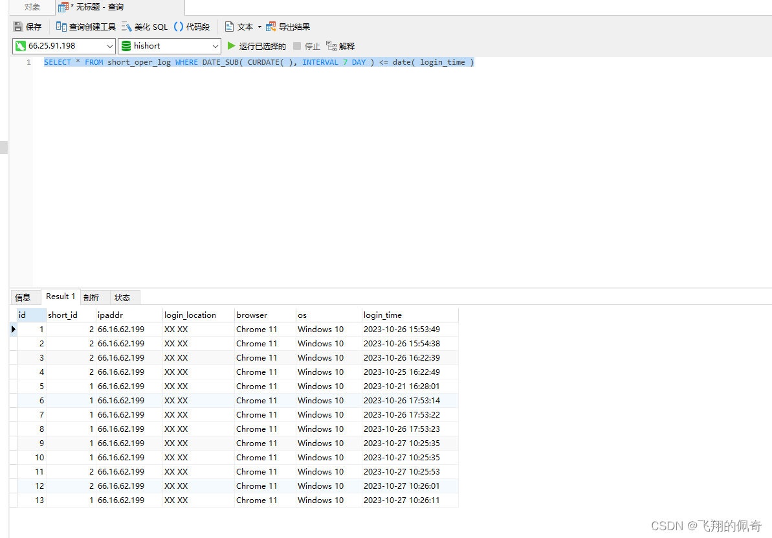Click the browser column header
Screen dimensions: 772x538
pyautogui.click(x=265, y=315)
